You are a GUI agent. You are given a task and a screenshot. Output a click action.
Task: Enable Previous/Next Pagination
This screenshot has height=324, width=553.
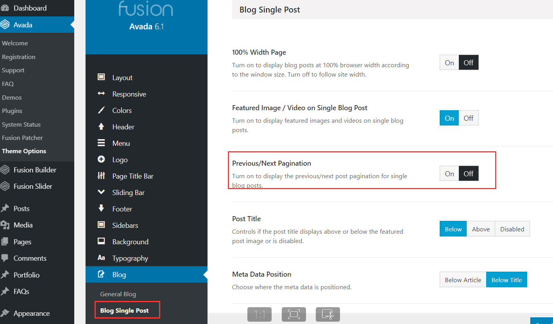point(449,174)
